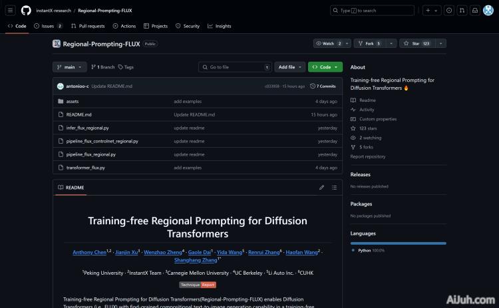Switch to the Projects tab
The image size is (499, 308).
coord(156,26)
